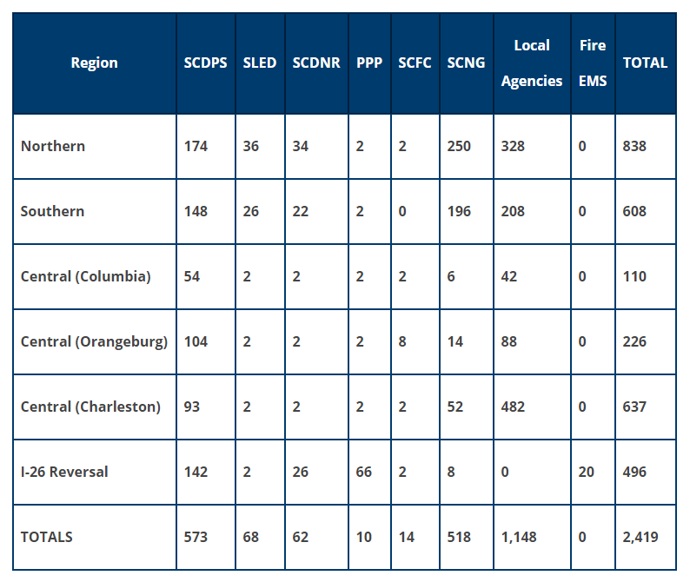Click Charleston Local Agencies value 482
Viewport: 690px width, 582px height.
[x=513, y=407]
